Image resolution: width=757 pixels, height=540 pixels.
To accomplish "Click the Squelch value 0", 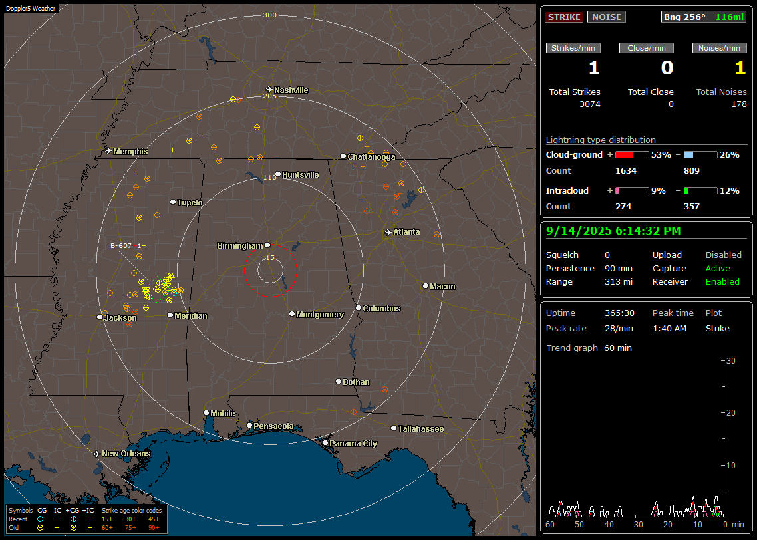I will pyautogui.click(x=607, y=255).
